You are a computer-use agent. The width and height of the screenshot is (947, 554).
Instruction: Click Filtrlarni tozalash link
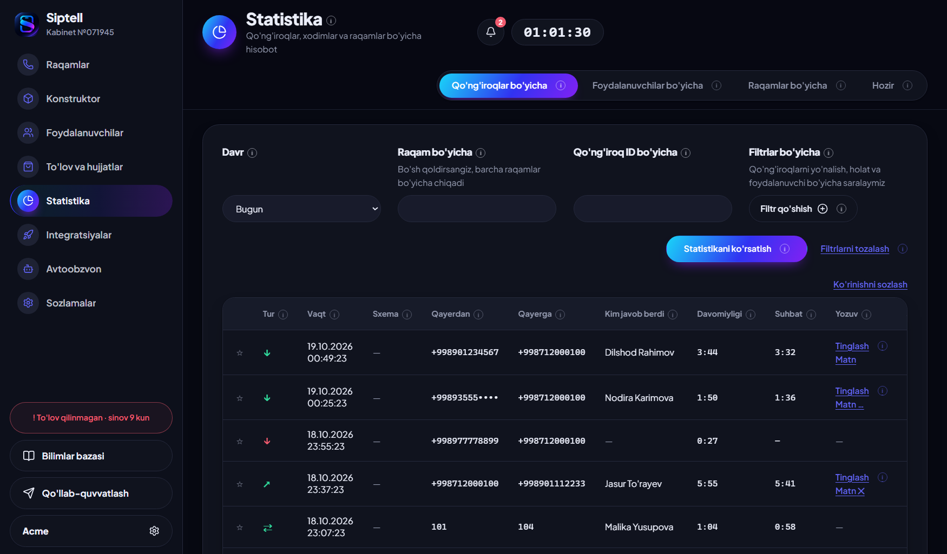(x=854, y=249)
